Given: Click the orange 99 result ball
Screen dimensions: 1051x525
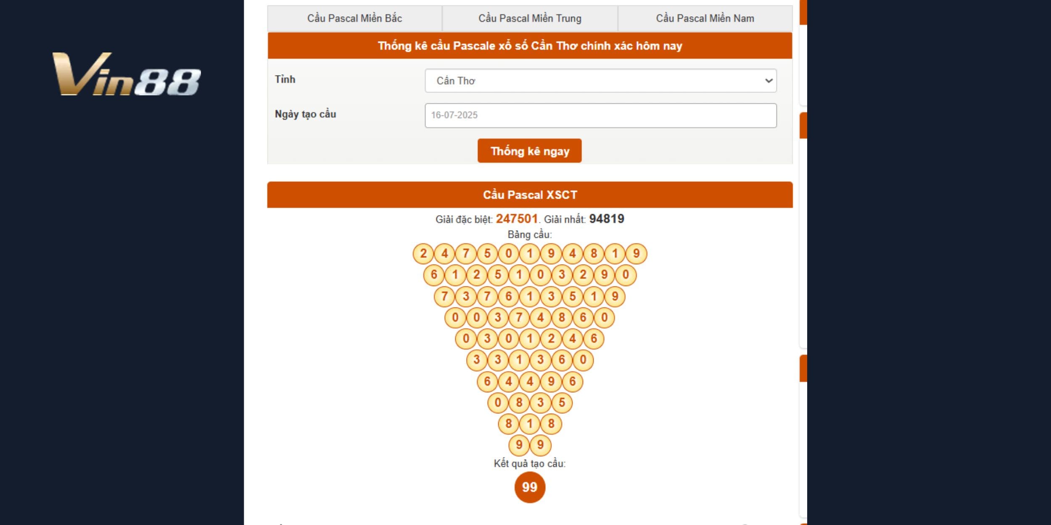Looking at the screenshot, I should tap(530, 487).
